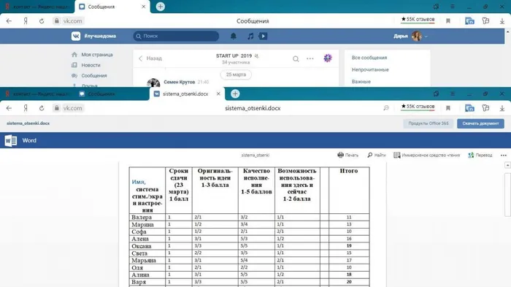The width and height of the screenshot is (511, 287).
Task: Click Оксана row name
Action: (142, 246)
